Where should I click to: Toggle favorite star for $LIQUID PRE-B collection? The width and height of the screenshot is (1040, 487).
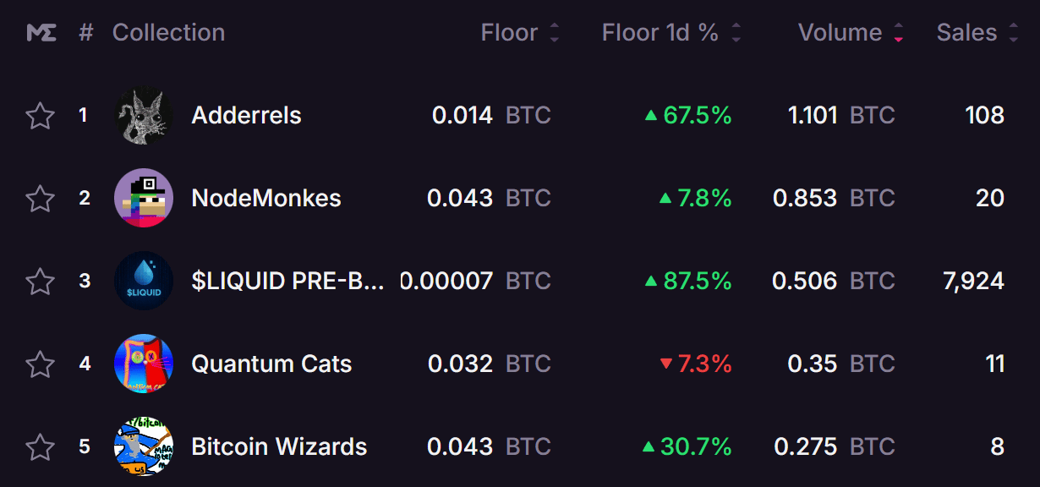point(41,281)
